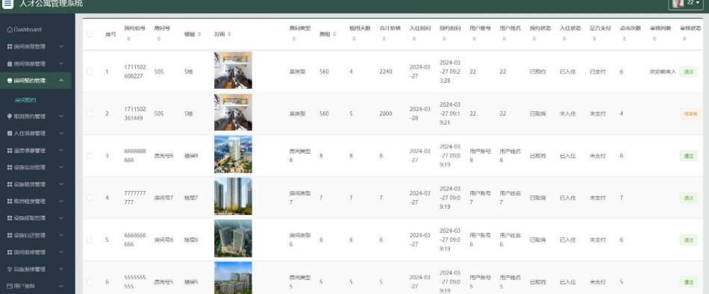Screen dimensions: 709x294
Task: Select reservation number 1711502 608227 cell
Action: coord(135,72)
